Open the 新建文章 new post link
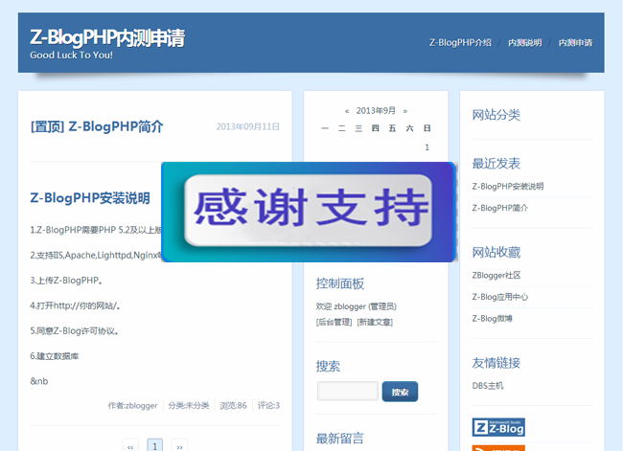 click(375, 322)
